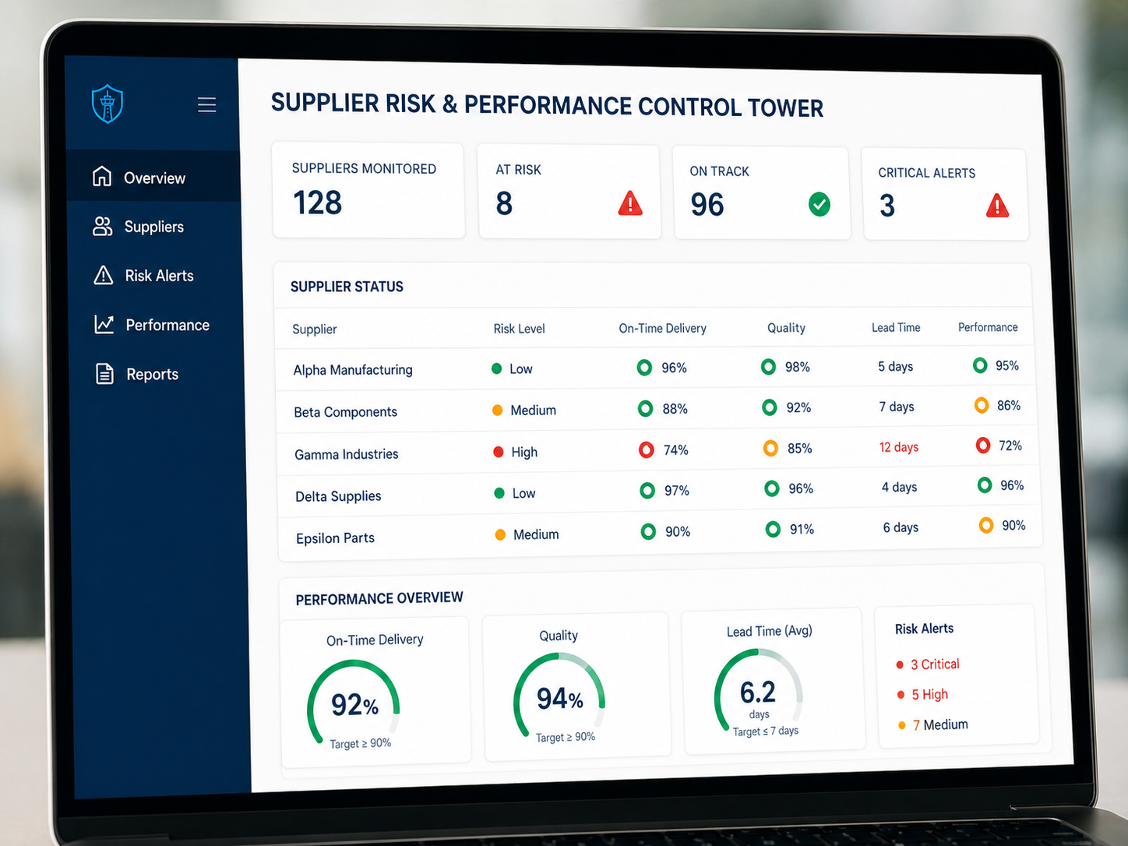Click Gamma on-time delivery red ring

click(647, 449)
